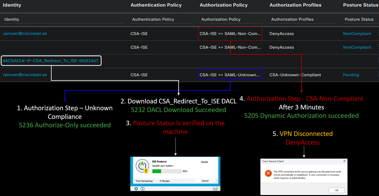Cancel the ISE Posture system update
379x196 pixels.
click(205, 181)
